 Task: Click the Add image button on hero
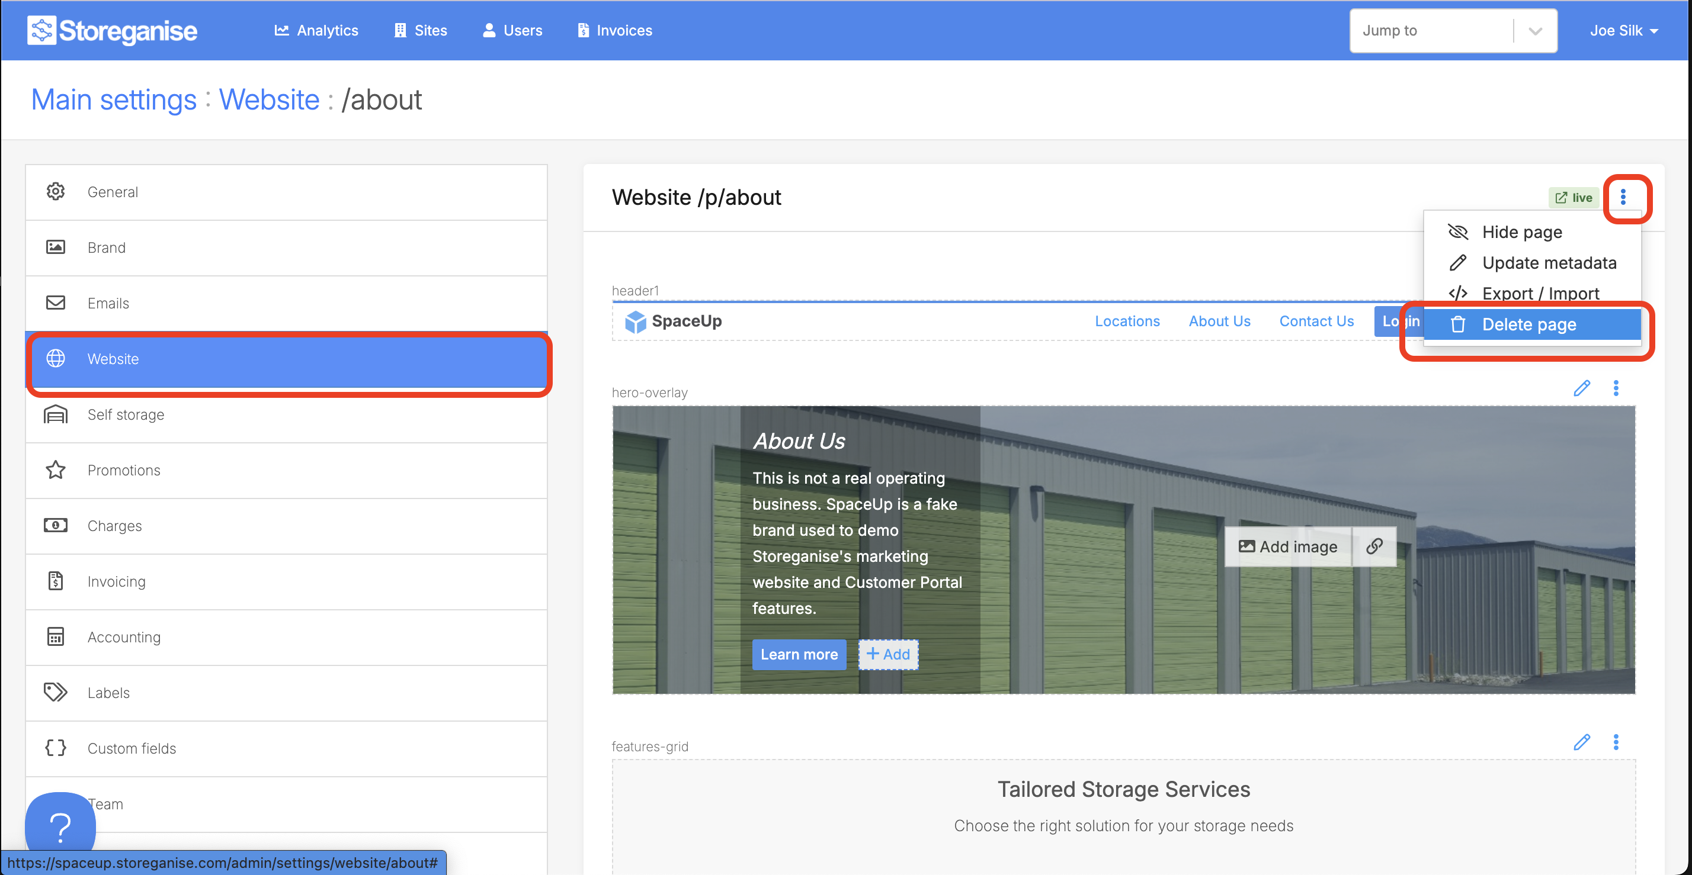1287,546
